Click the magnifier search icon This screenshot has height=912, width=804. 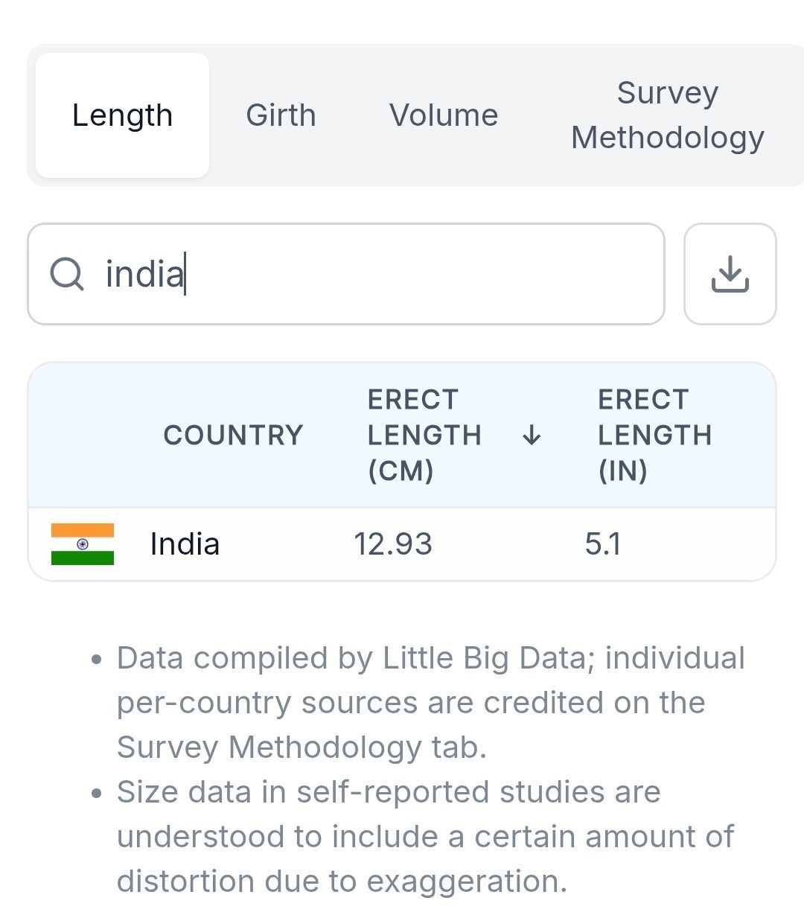(67, 274)
